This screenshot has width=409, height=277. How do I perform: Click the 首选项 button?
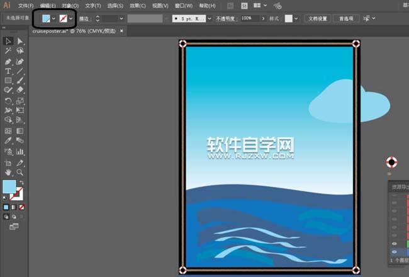(346, 18)
